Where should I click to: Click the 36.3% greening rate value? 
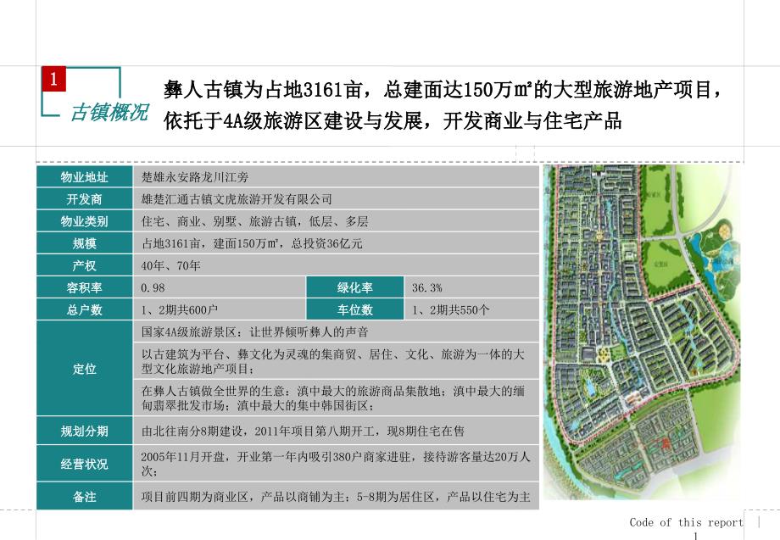(427, 287)
